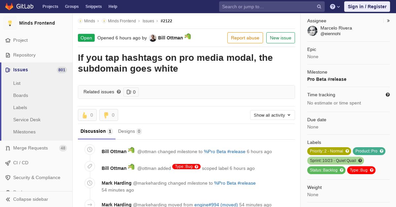Click the GitLab fox logo
Image resolution: width=396 pixels, height=207 pixels.
9,6
